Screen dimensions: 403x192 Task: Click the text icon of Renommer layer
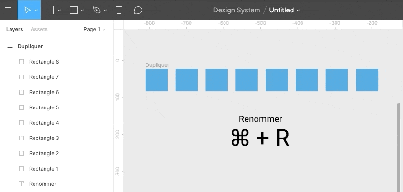(x=22, y=184)
